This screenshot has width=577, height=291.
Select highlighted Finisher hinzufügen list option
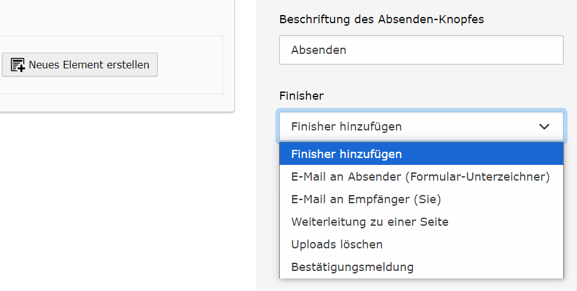coord(421,154)
